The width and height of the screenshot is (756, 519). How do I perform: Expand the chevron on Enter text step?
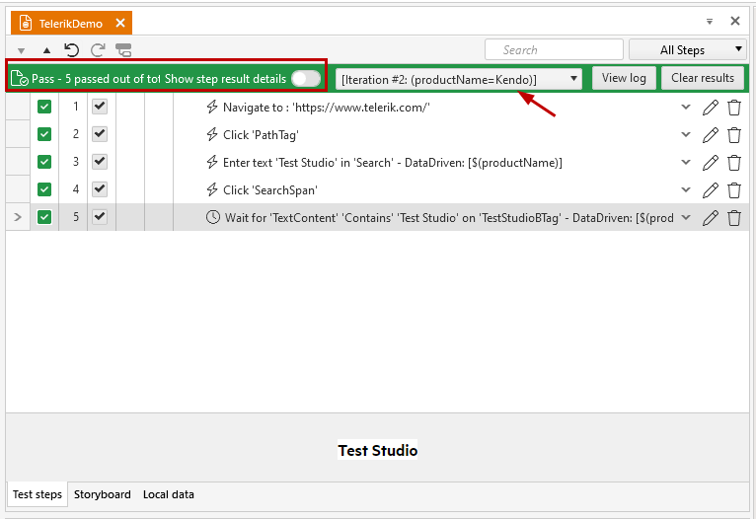coord(686,163)
